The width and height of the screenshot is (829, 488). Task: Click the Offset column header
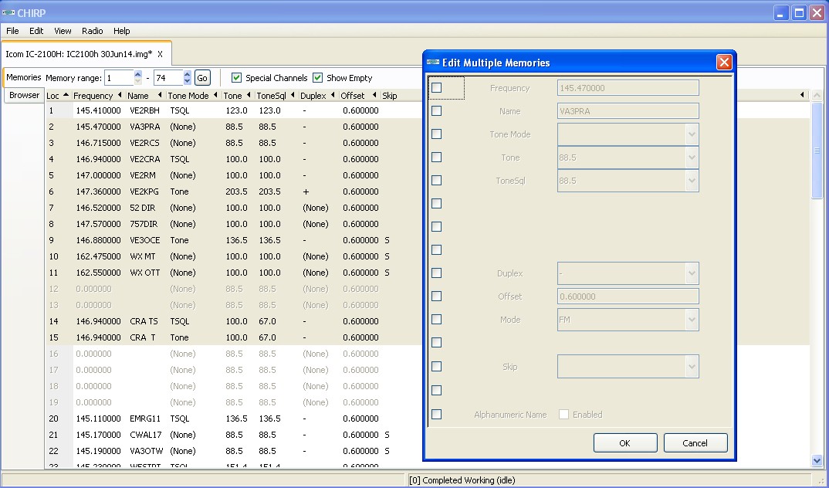click(x=358, y=96)
